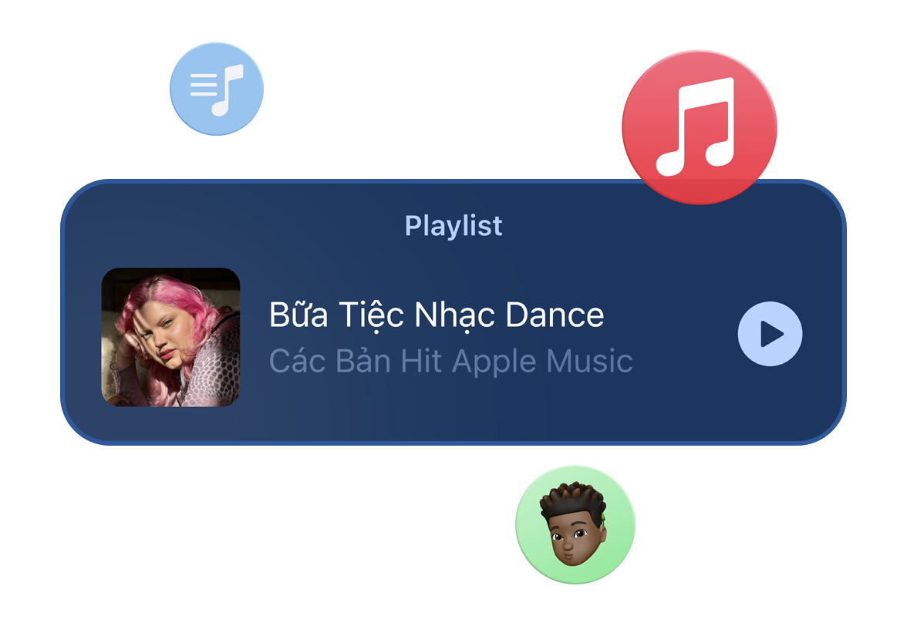The height and width of the screenshot is (623, 907).
Task: Click the Playlist header label
Action: 454,226
